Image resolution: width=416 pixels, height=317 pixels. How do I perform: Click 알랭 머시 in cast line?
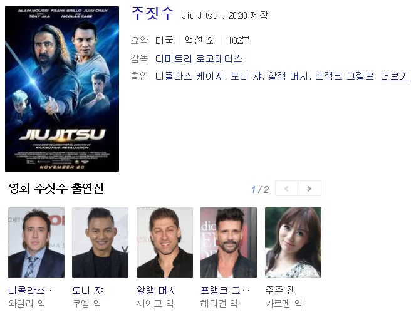pyautogui.click(x=288, y=76)
